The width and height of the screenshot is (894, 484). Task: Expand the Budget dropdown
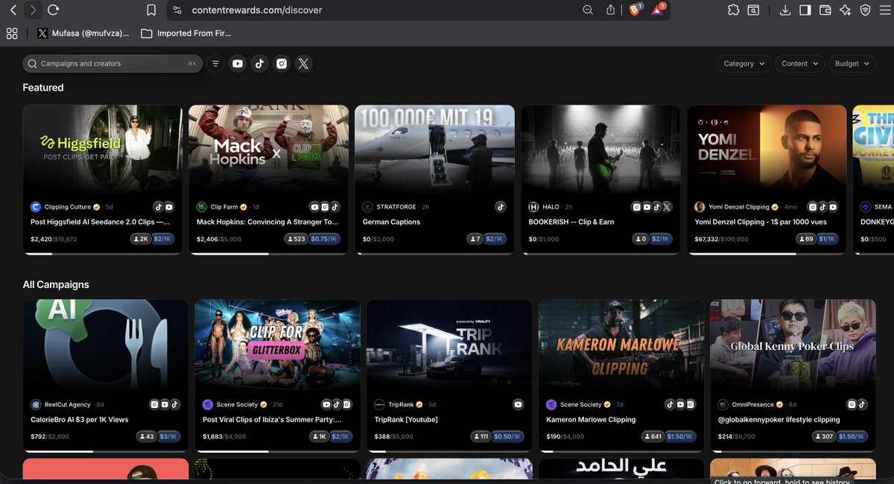(x=852, y=64)
